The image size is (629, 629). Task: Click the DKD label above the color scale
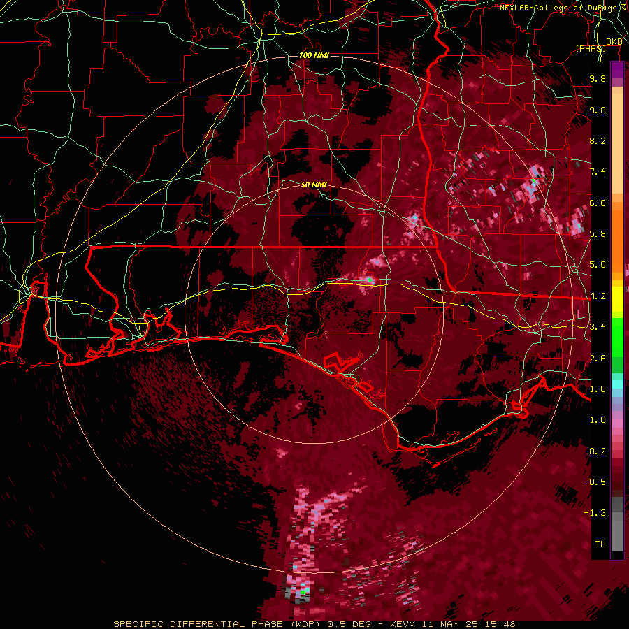tap(614, 42)
